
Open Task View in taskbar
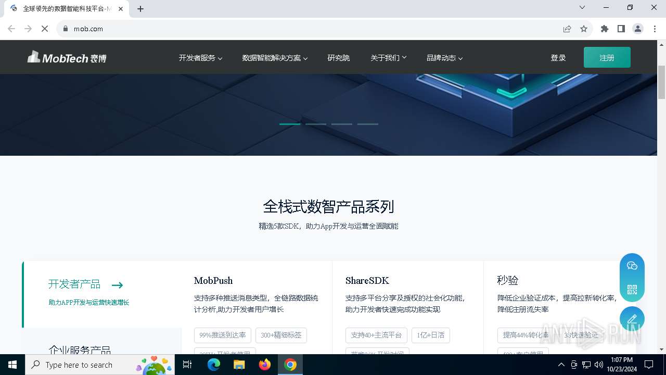pos(187,365)
